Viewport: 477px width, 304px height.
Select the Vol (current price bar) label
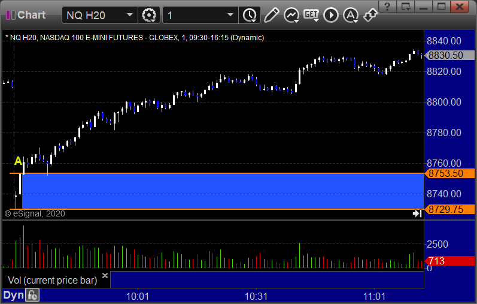click(x=52, y=280)
